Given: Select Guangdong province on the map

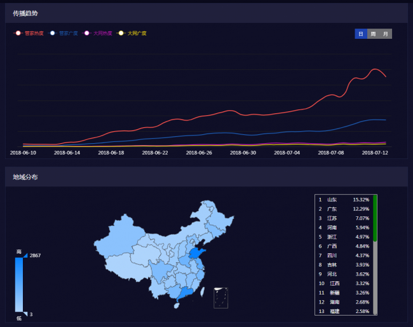Looking at the screenshot, I should pyautogui.click(x=183, y=292).
